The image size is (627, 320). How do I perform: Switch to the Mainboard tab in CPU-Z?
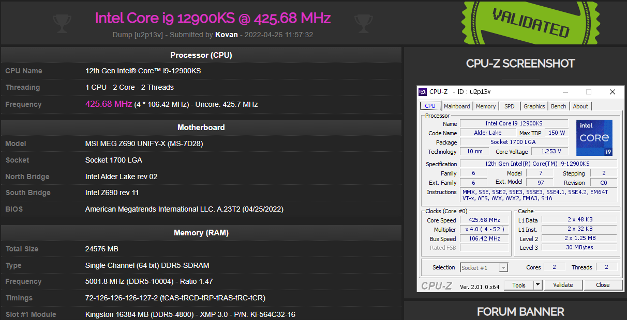[x=457, y=106]
